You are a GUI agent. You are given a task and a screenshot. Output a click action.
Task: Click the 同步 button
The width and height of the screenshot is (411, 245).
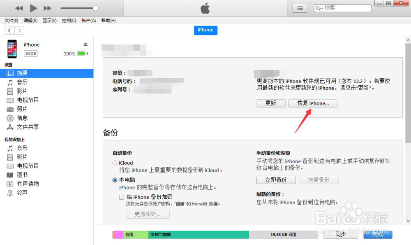pos(341,234)
